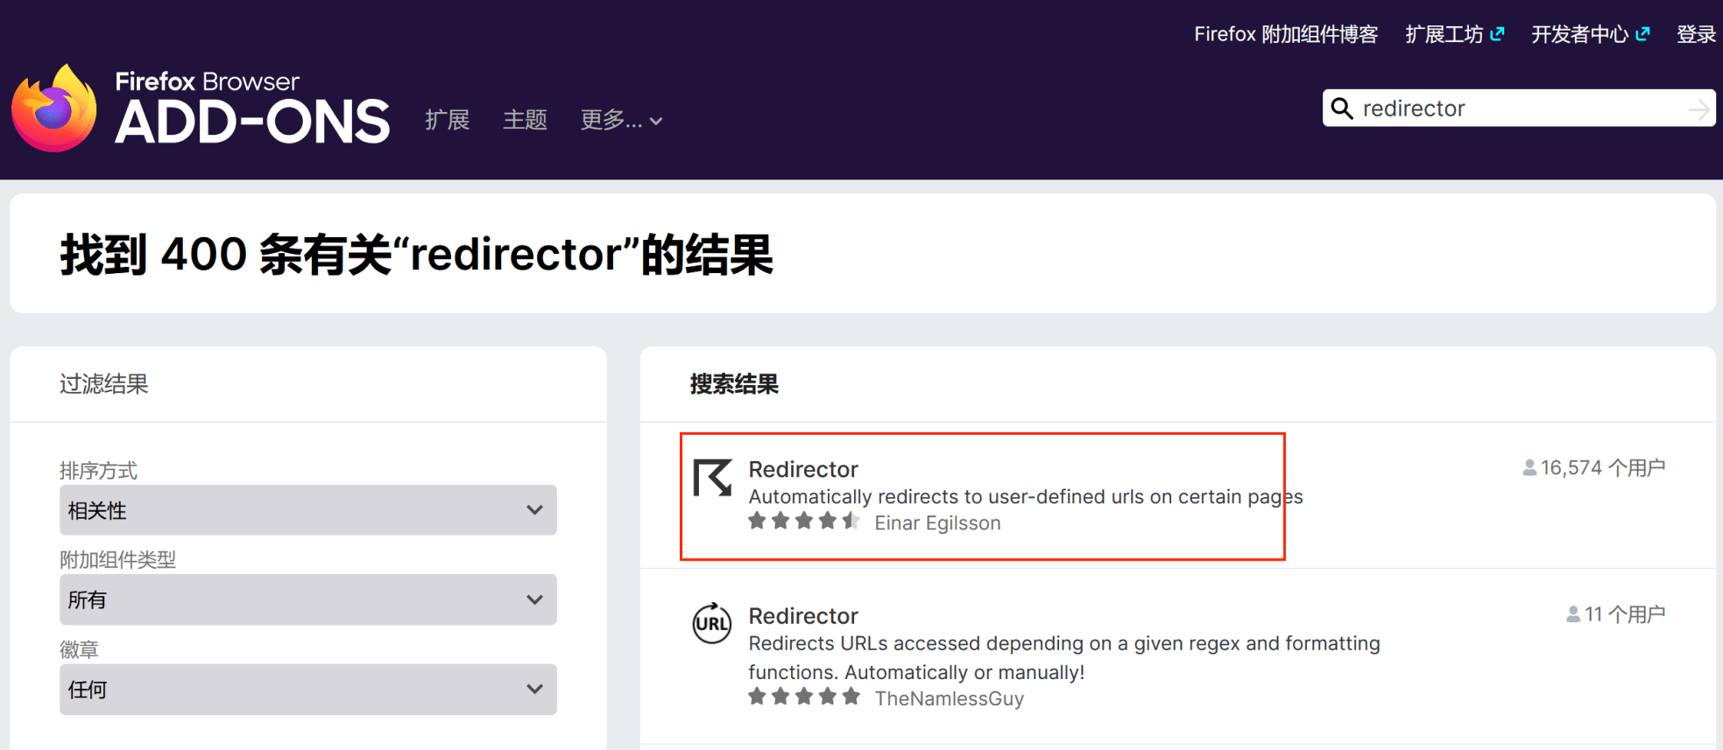
Task: Open the 排序方式 sort dropdown
Action: [x=307, y=510]
